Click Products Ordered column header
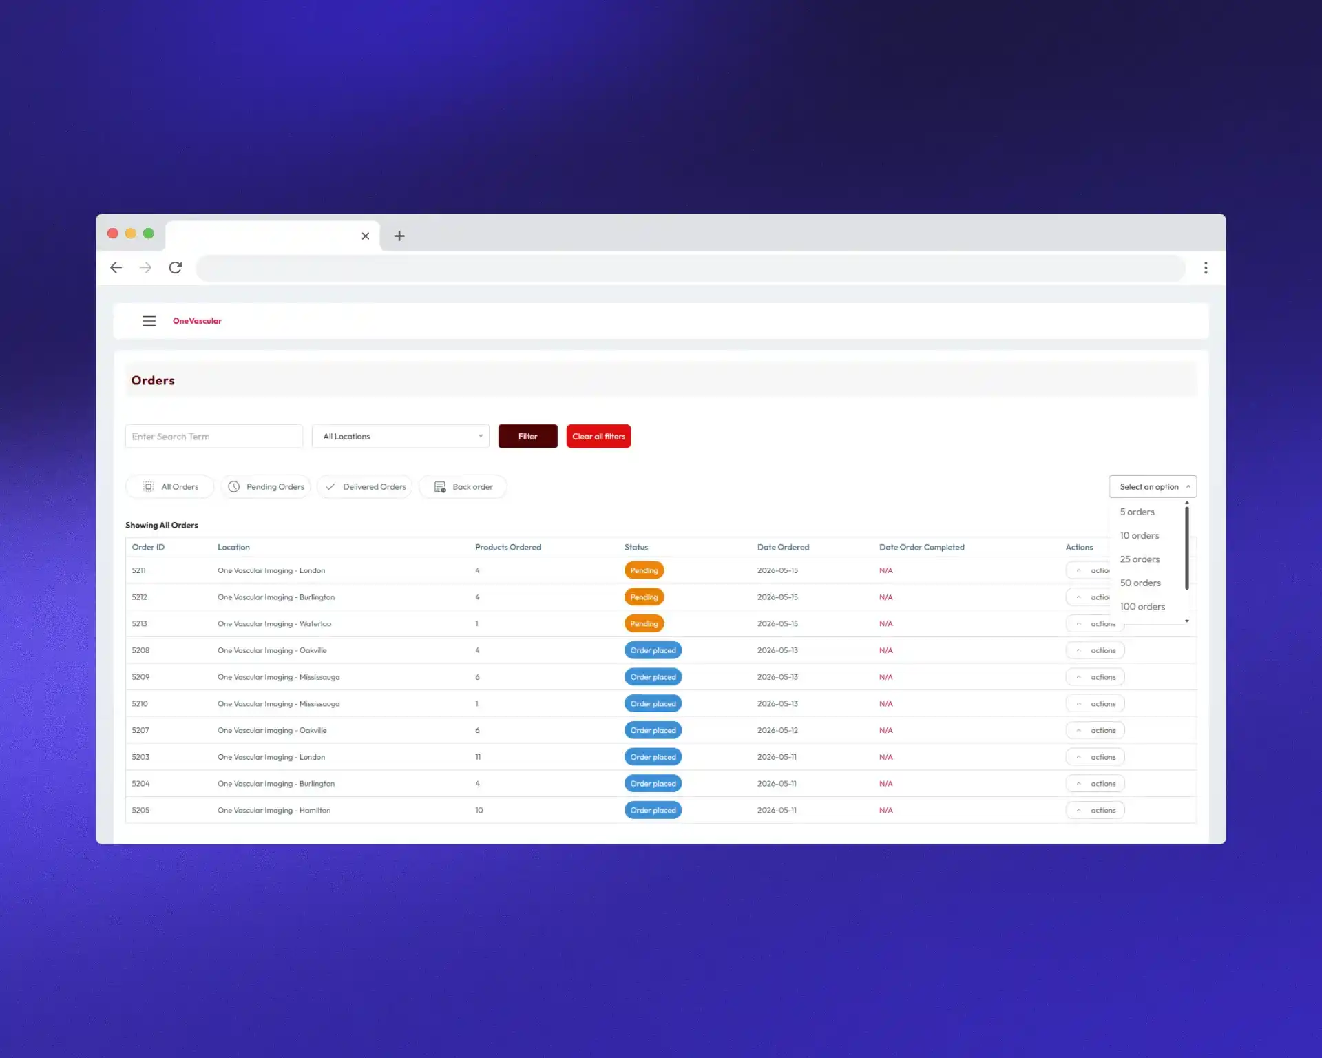The image size is (1322, 1058). click(508, 548)
